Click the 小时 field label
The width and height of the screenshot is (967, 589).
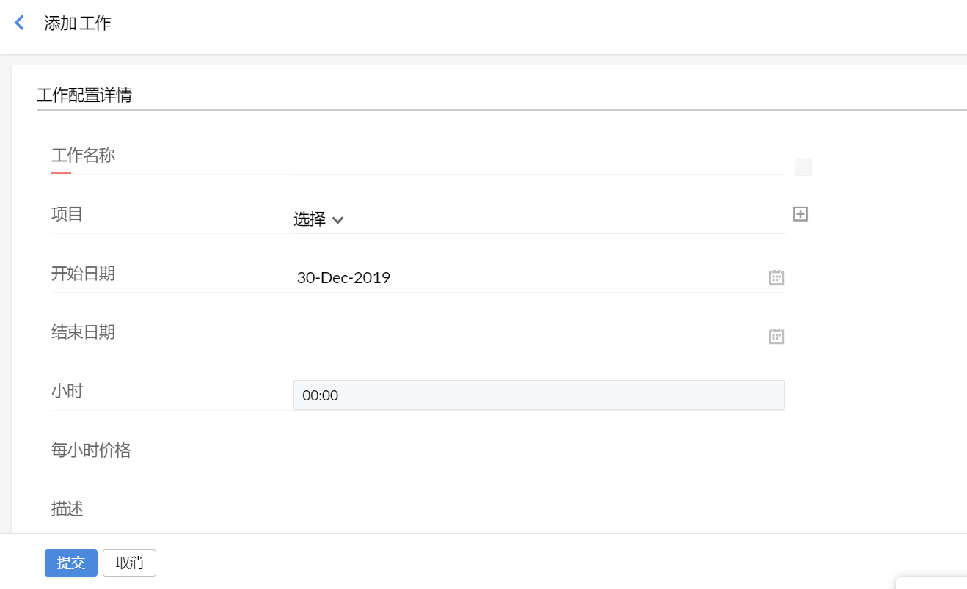[x=67, y=391]
